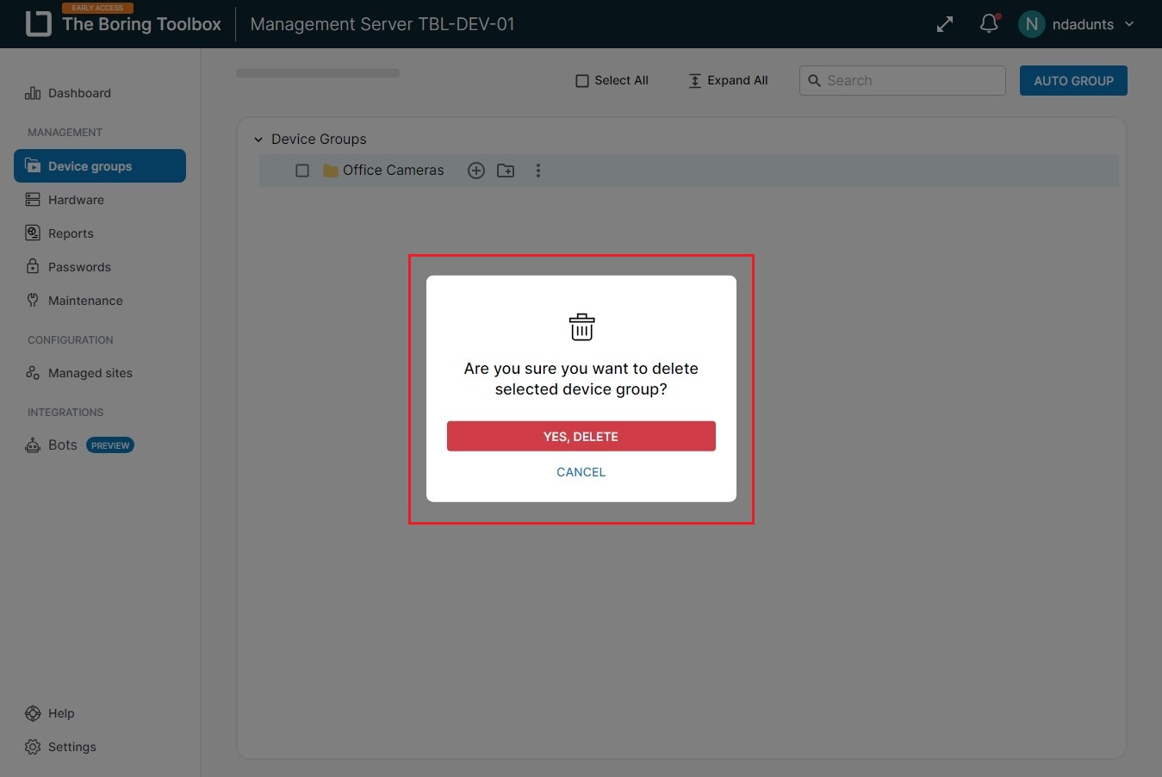Click the user avatar N icon
This screenshot has width=1162, height=777.
point(1031,24)
